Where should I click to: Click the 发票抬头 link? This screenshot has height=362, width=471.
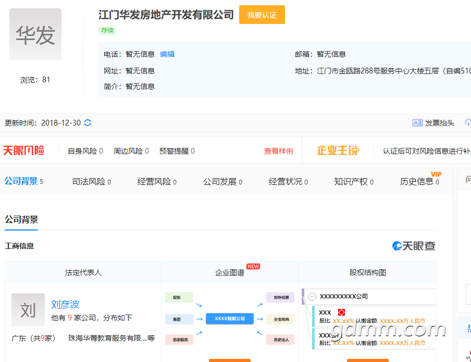439,123
